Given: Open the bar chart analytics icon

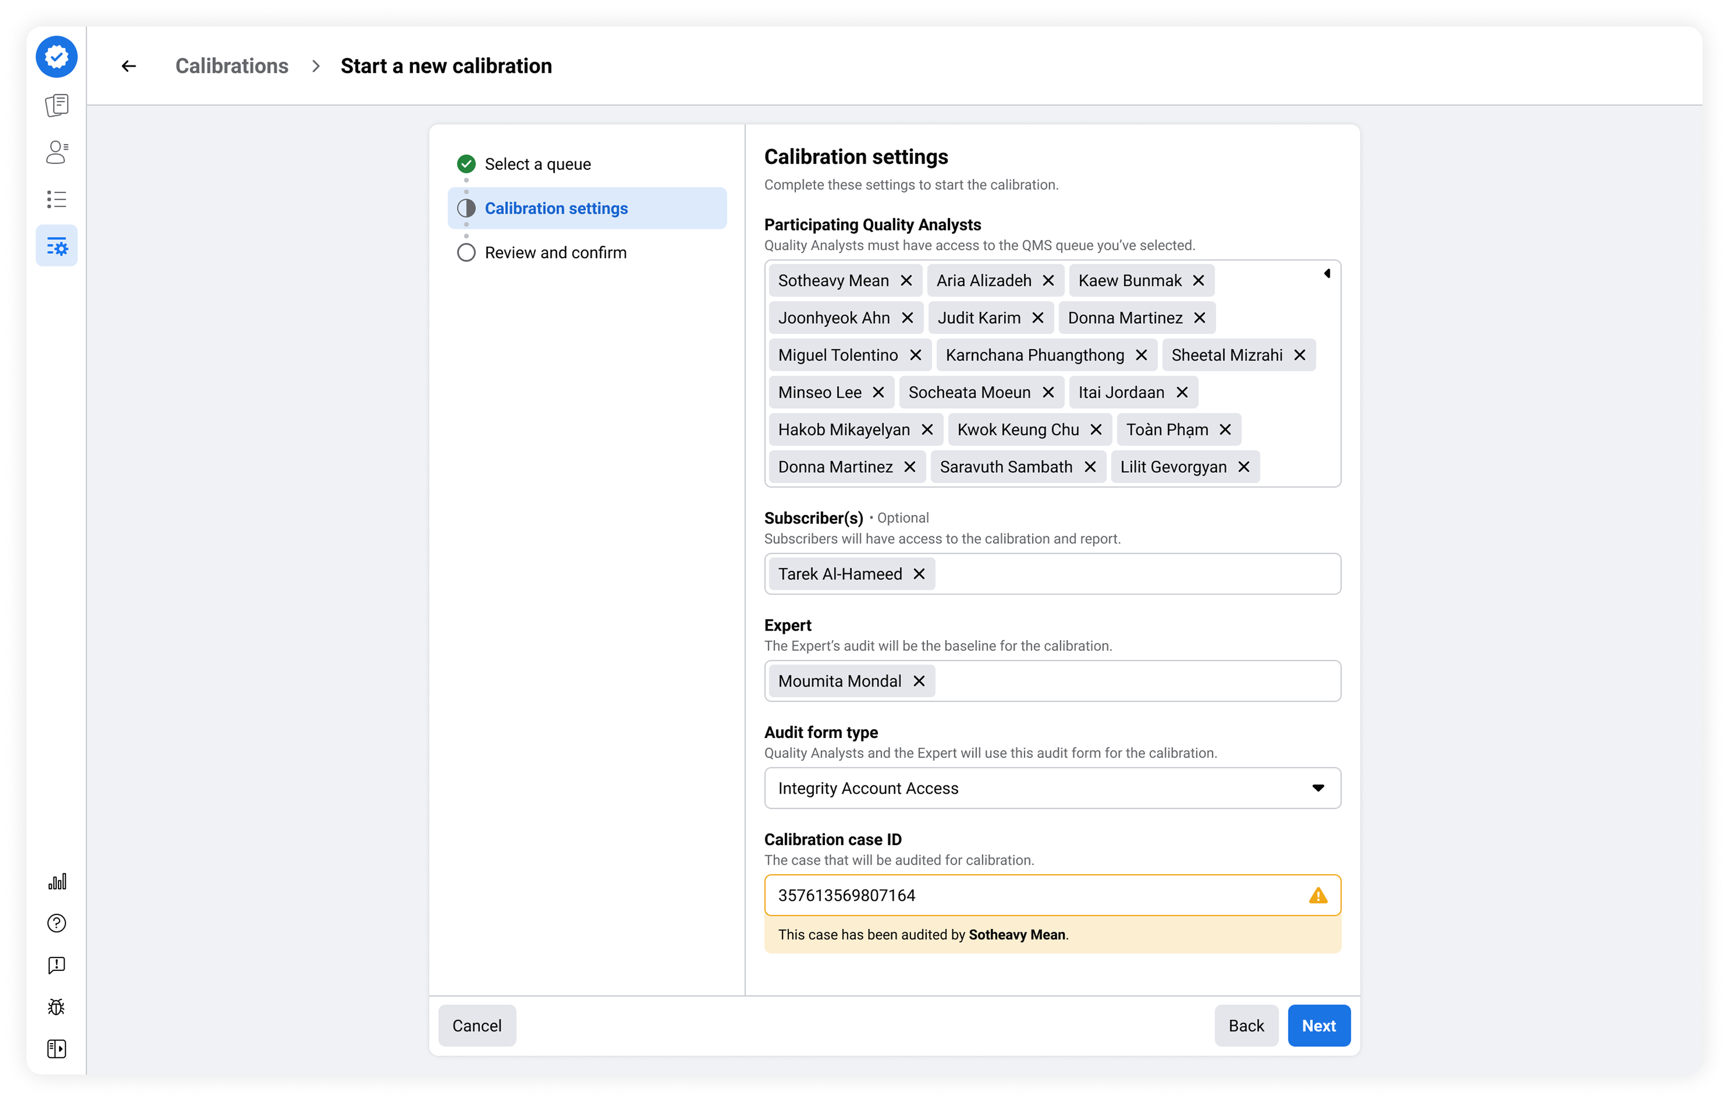Looking at the screenshot, I should coord(57,881).
